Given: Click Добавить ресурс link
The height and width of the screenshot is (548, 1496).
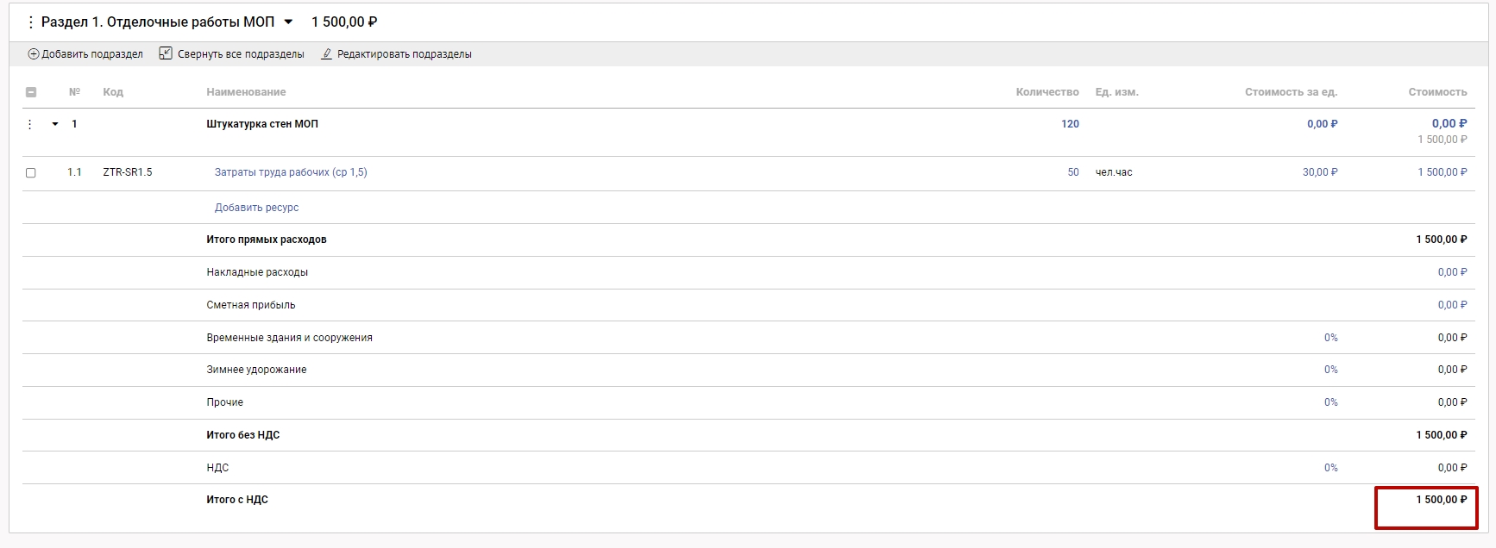Looking at the screenshot, I should click(256, 208).
